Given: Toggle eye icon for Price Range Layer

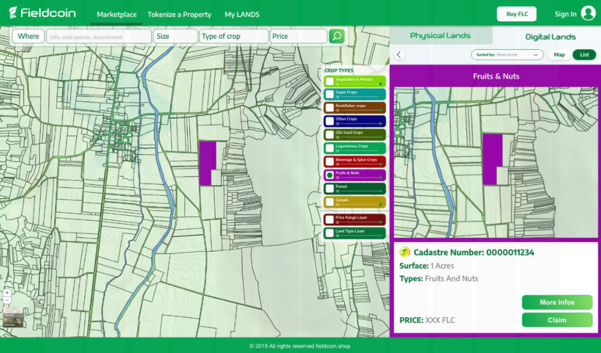Looking at the screenshot, I should 337,222.
